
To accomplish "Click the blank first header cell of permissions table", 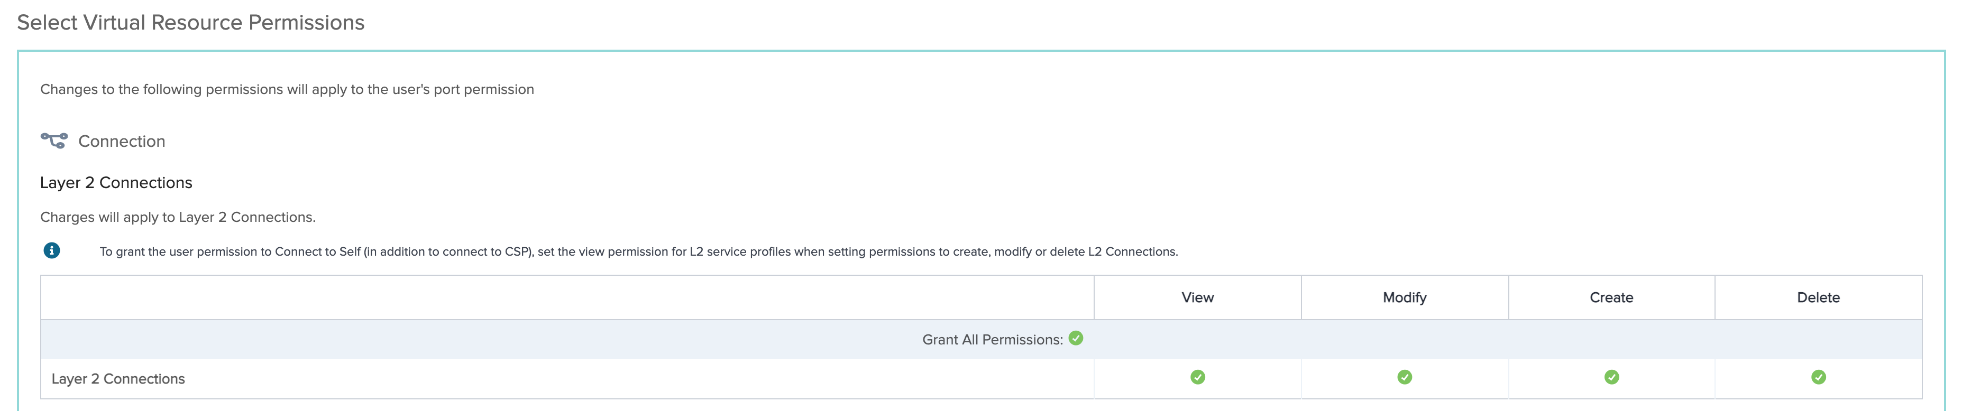I will coord(567,297).
